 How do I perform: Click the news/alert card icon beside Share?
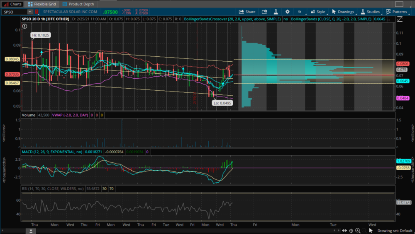pyautogui.click(x=264, y=12)
